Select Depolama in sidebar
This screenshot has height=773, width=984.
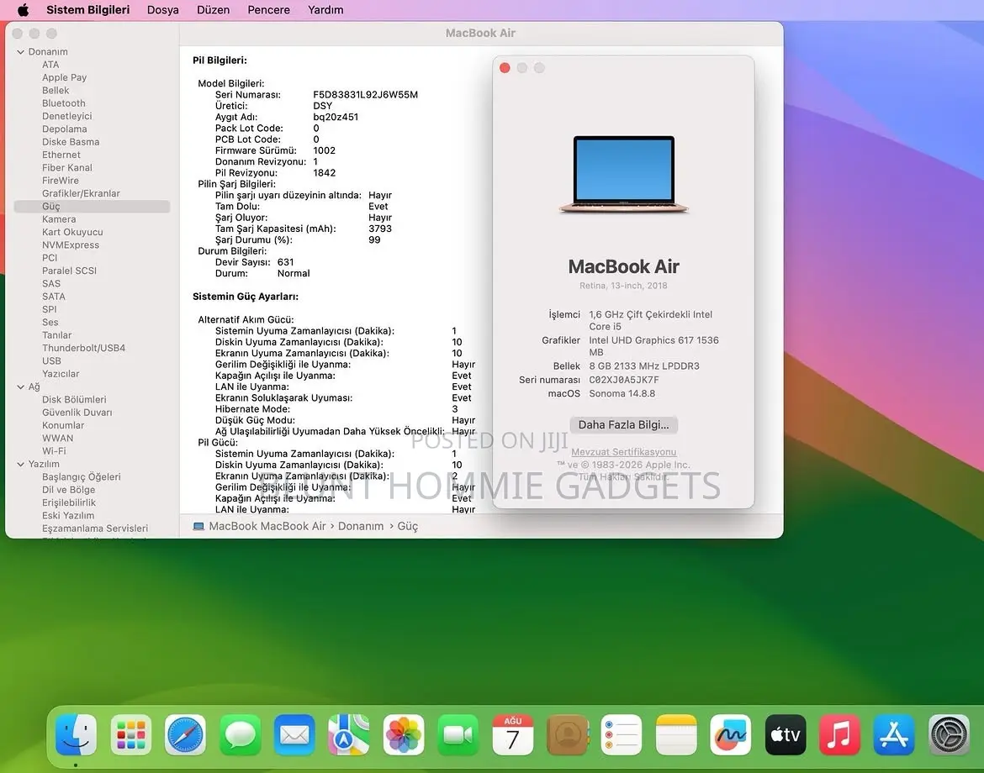(x=64, y=129)
